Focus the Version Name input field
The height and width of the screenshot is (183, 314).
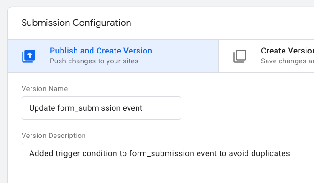pos(101,108)
